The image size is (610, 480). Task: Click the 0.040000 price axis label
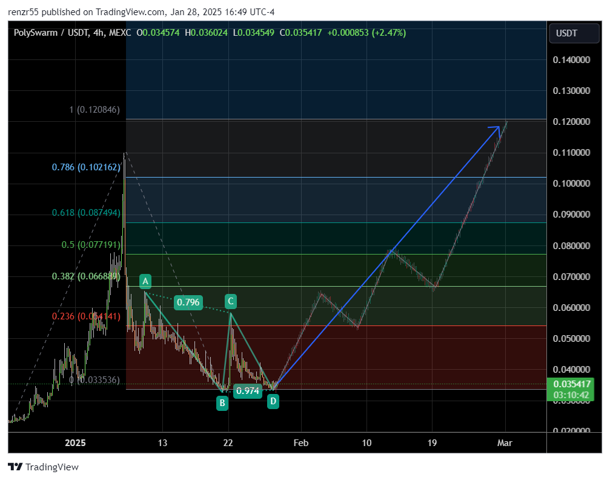click(571, 370)
